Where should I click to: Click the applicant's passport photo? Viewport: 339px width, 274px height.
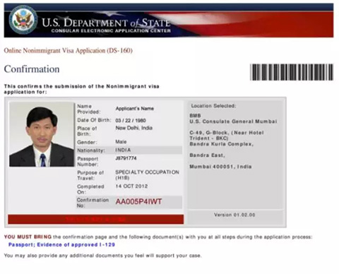coord(42,134)
